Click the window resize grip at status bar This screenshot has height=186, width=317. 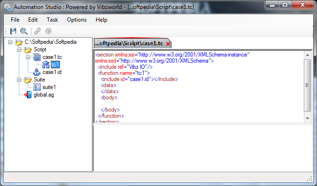pos(310,179)
